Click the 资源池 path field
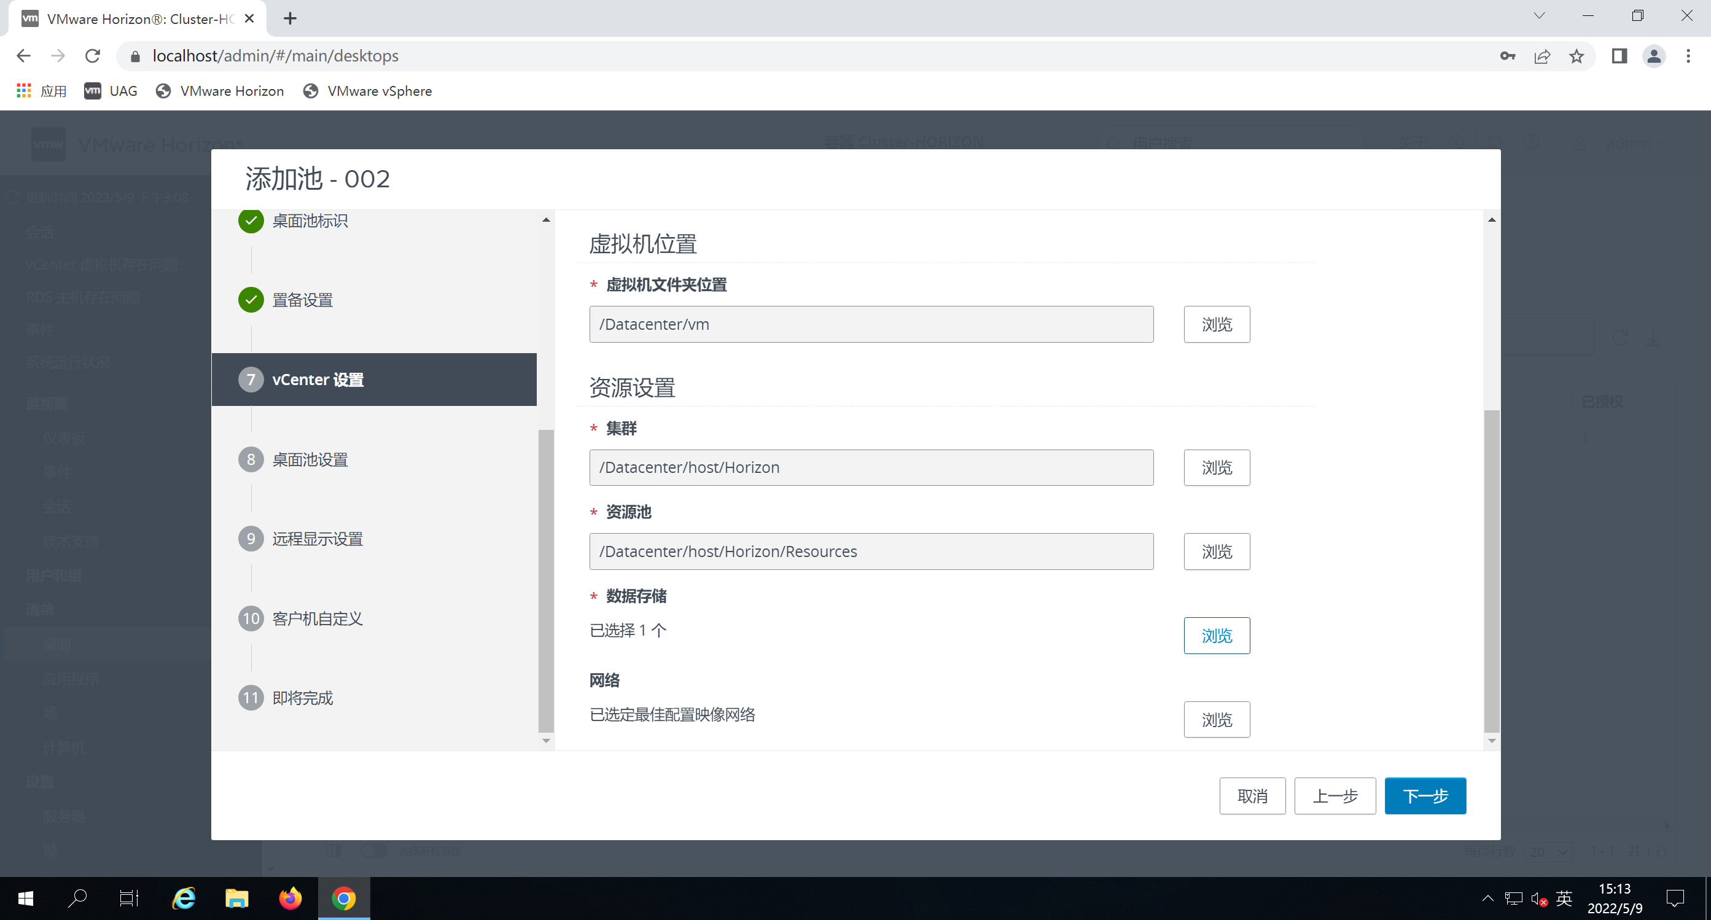This screenshot has height=920, width=1711. (871, 552)
